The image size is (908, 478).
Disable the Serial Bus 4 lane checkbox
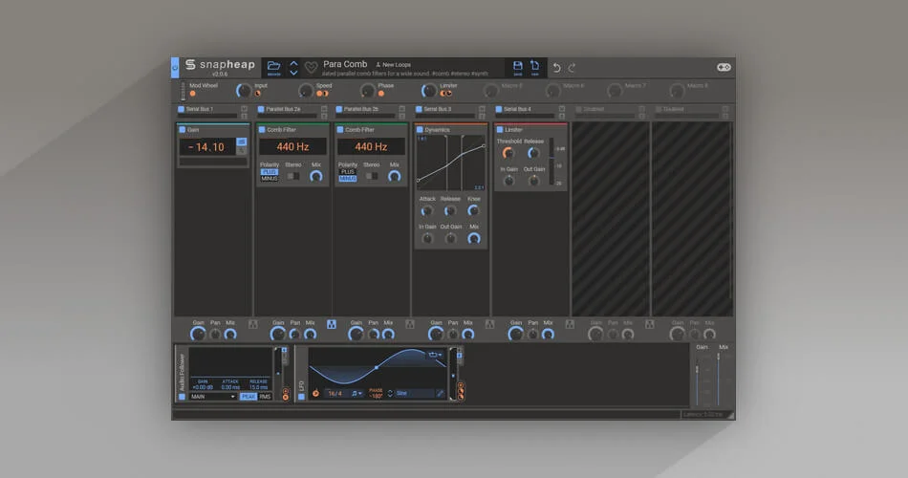point(499,109)
